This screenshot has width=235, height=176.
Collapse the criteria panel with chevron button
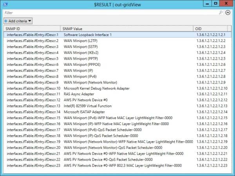pos(228,13)
